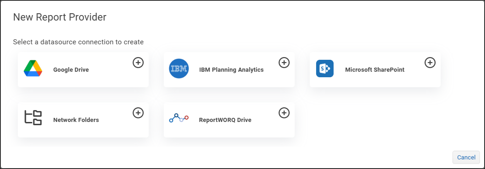This screenshot has width=485, height=169.
Task: Add Network Folders using plus icon
Action: point(138,113)
